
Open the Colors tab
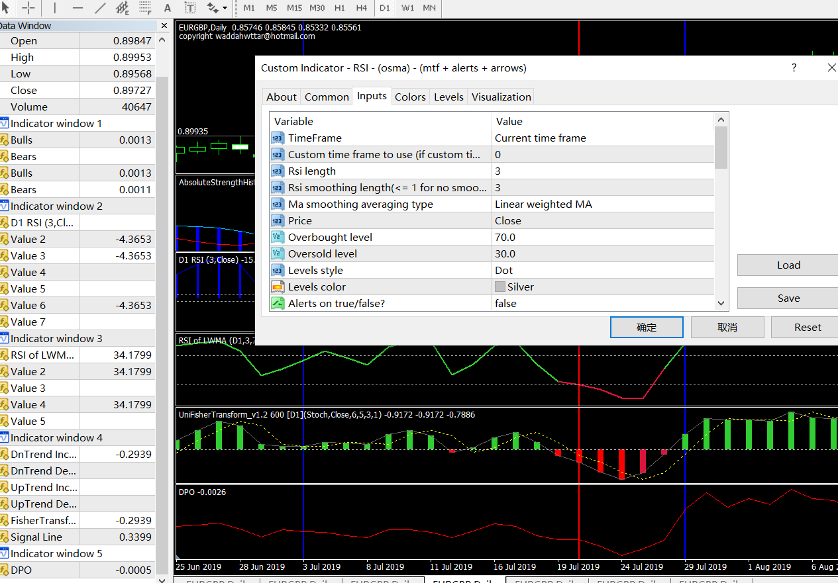coord(410,97)
